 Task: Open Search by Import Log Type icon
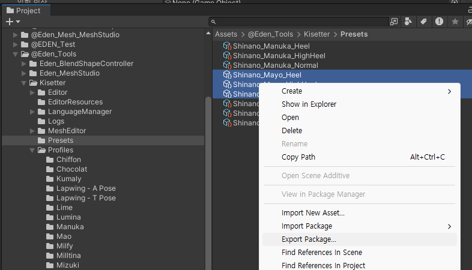[x=439, y=22]
